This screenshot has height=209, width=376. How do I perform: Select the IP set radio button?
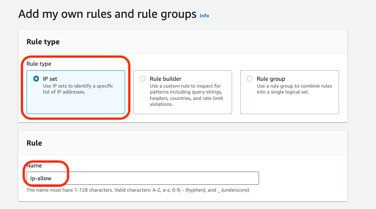pyautogui.click(x=37, y=78)
